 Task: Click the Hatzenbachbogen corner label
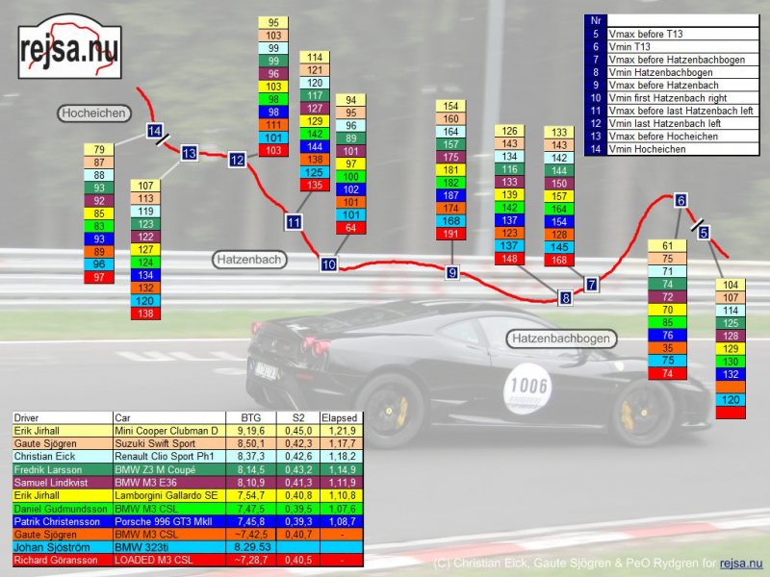(x=561, y=339)
